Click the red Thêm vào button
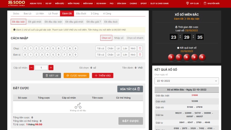The width and height of the screenshot is (231, 130). coord(103,75)
